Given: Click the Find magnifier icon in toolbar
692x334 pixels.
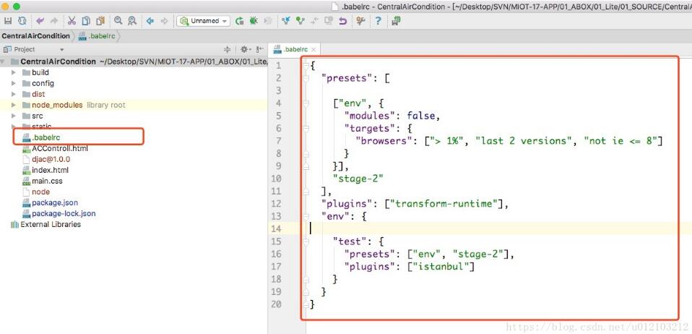Looking at the screenshot, I should [x=118, y=21].
